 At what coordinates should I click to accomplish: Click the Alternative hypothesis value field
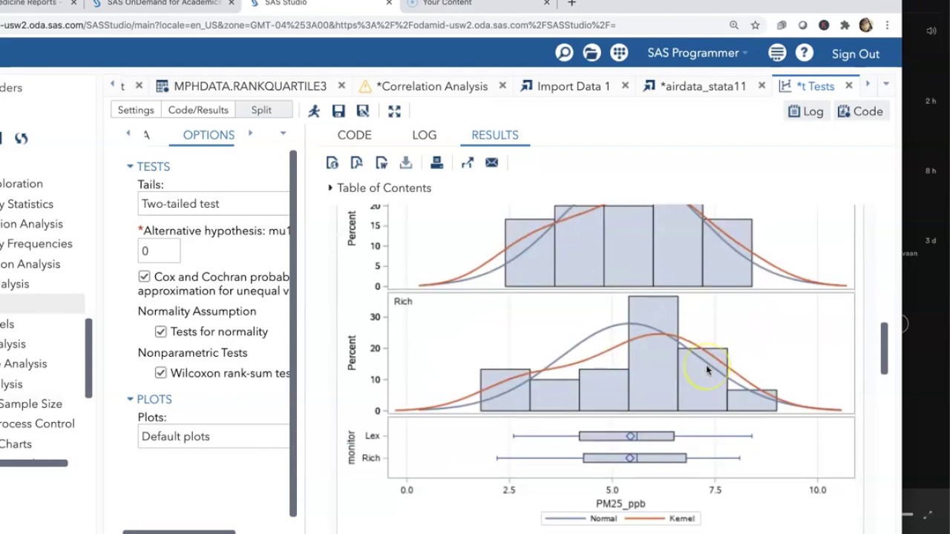click(x=159, y=251)
